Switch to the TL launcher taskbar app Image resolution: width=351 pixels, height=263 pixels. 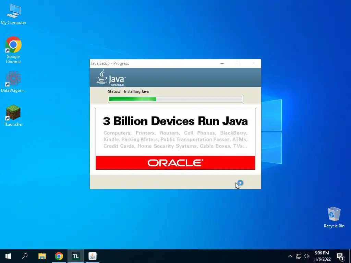click(76, 256)
